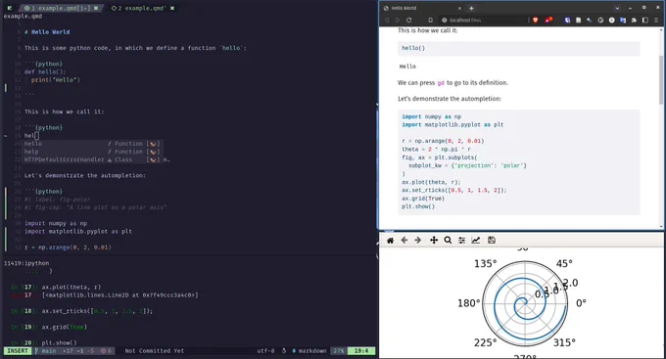Toggle the browser sidebar panel icon

[x=644, y=20]
